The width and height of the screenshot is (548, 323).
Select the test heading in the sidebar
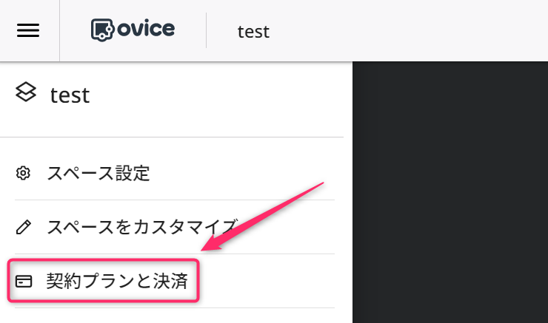pyautogui.click(x=70, y=95)
